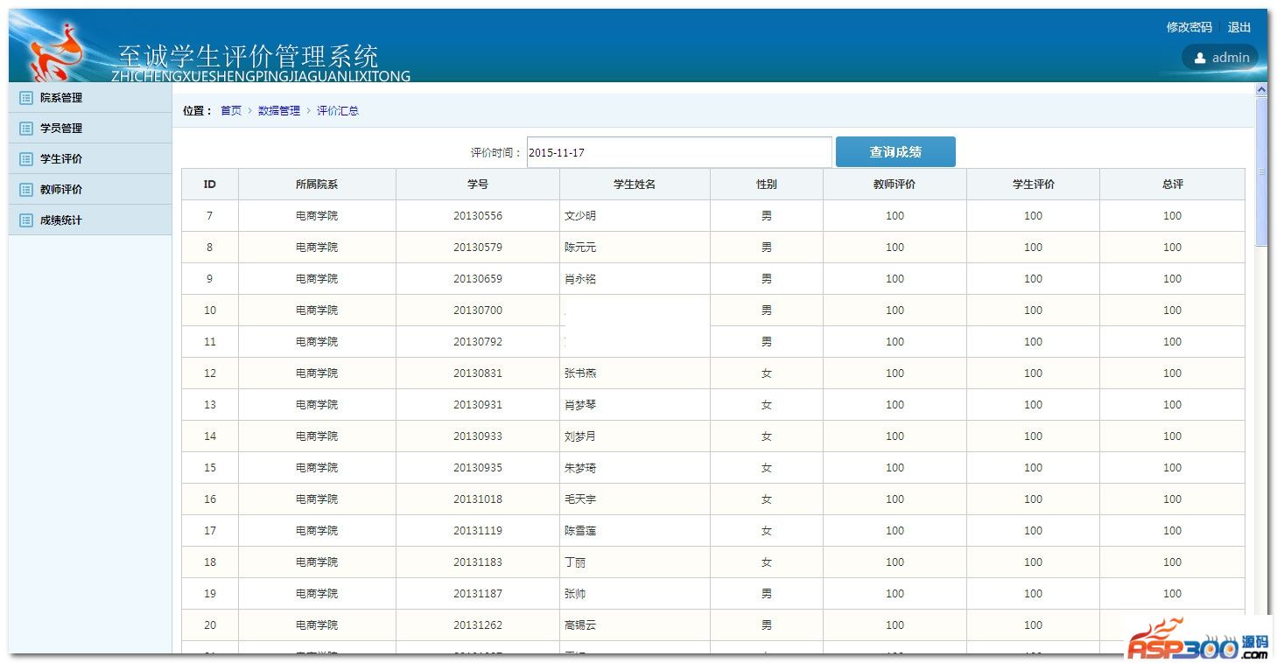Click the 评价时间 date input field
Screen dimensions: 1277x663
[678, 152]
